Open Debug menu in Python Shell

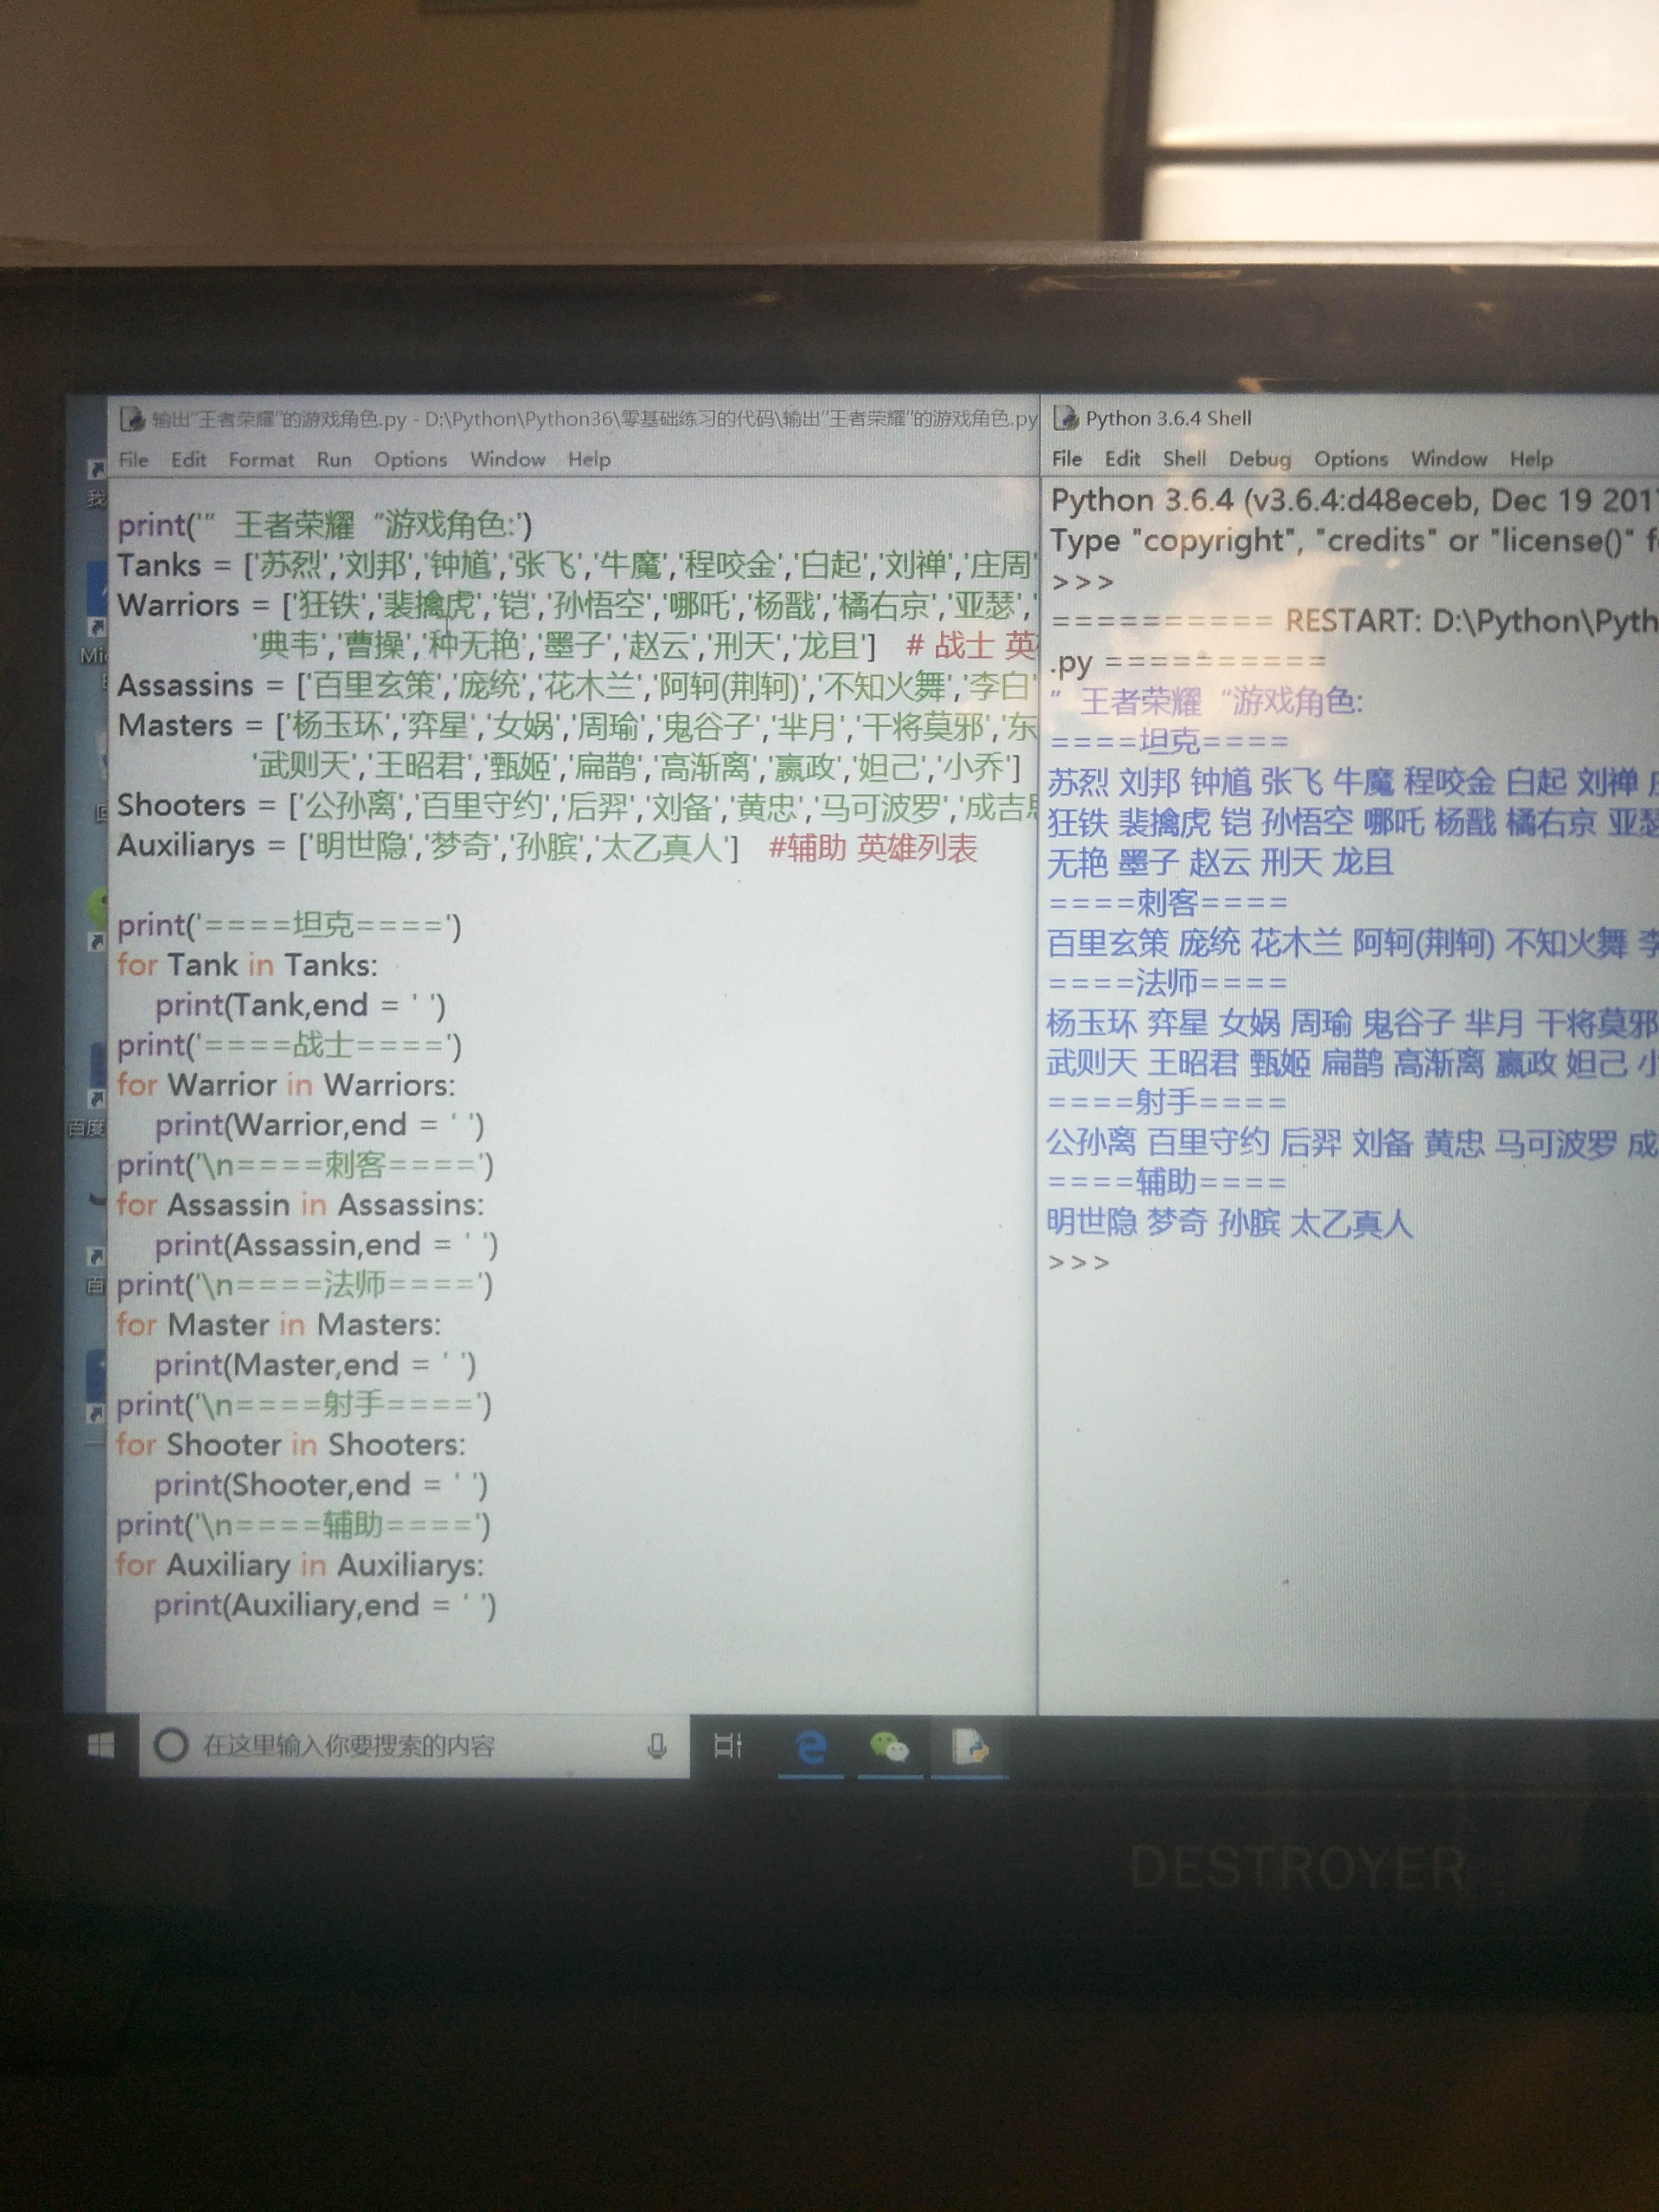1259,459
